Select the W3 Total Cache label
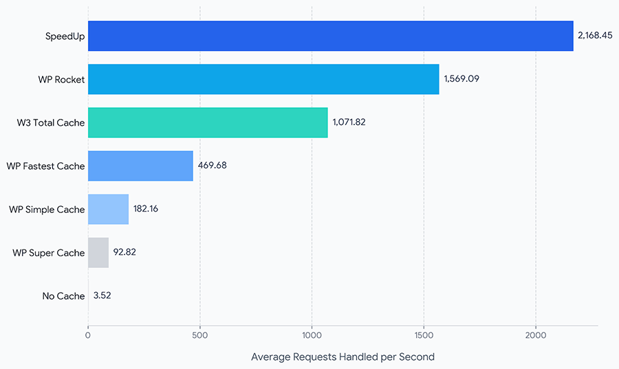The width and height of the screenshot is (619, 369). coord(51,122)
